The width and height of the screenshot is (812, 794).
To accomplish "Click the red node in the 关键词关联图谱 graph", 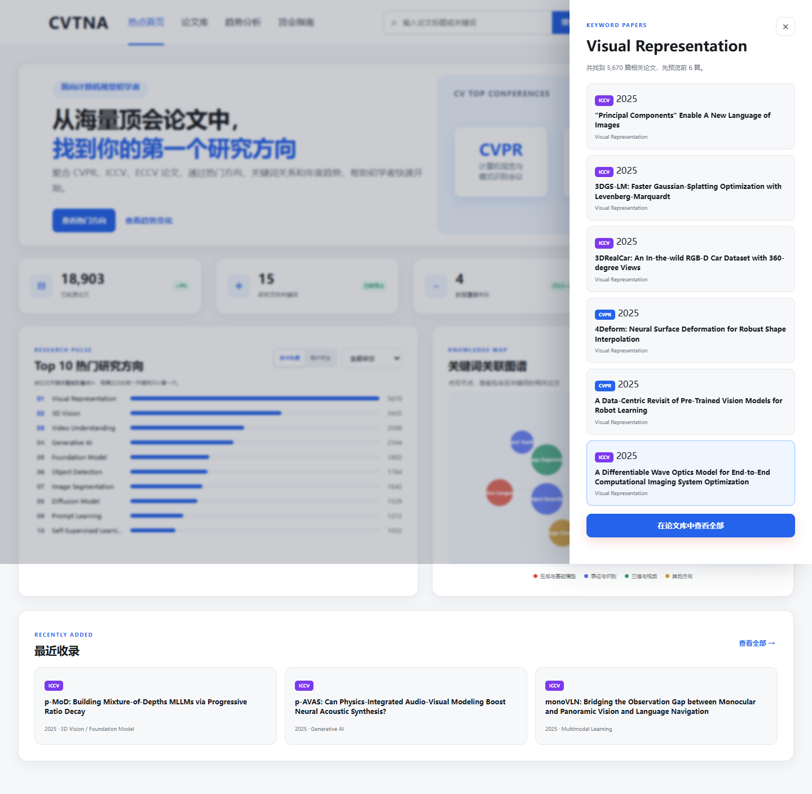I will (x=500, y=492).
